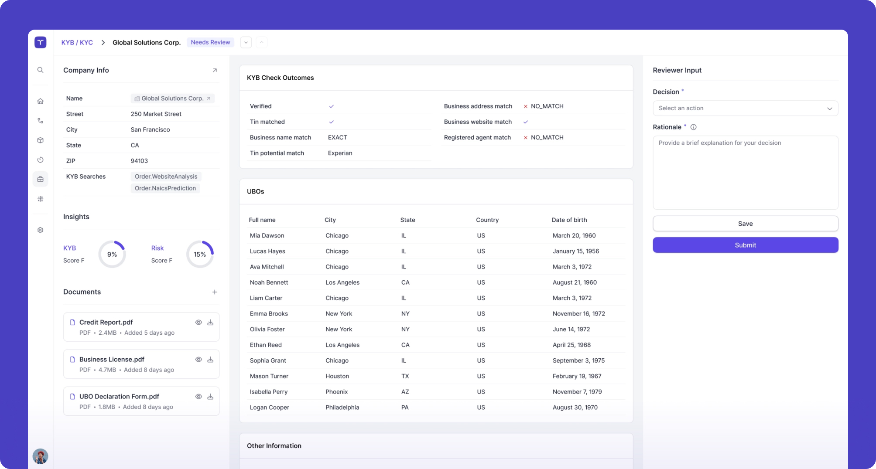876x469 pixels.
Task: Preview Business License.pdf with the eye icon
Action: [x=198, y=360]
